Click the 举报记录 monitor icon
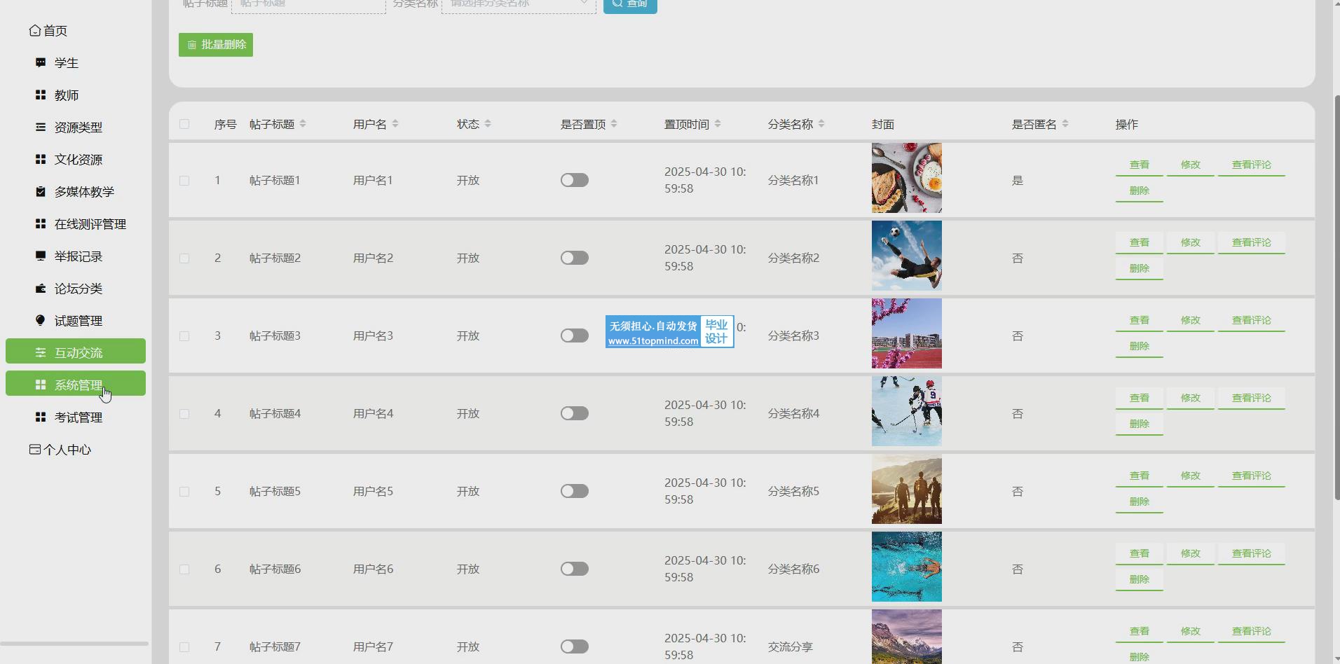This screenshot has height=664, width=1340. point(41,256)
